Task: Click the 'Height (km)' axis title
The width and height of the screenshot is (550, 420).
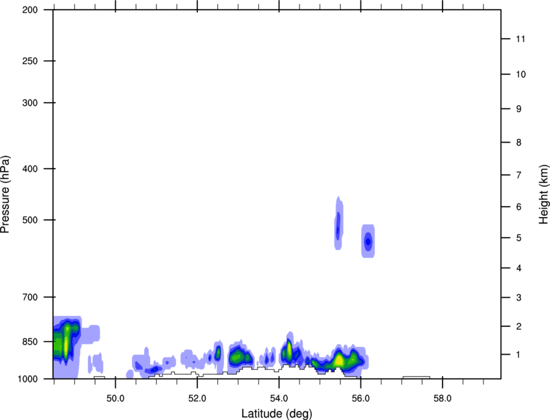Action: click(544, 194)
